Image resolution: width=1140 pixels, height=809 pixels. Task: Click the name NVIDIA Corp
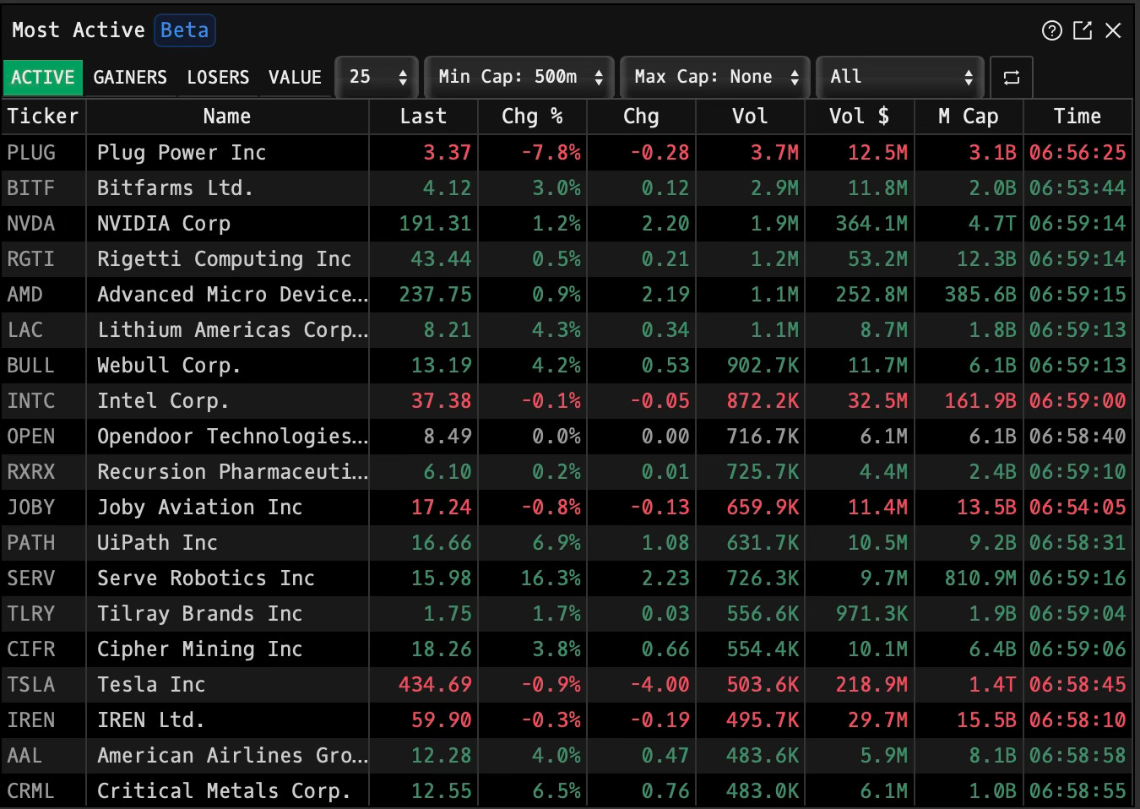tap(164, 224)
